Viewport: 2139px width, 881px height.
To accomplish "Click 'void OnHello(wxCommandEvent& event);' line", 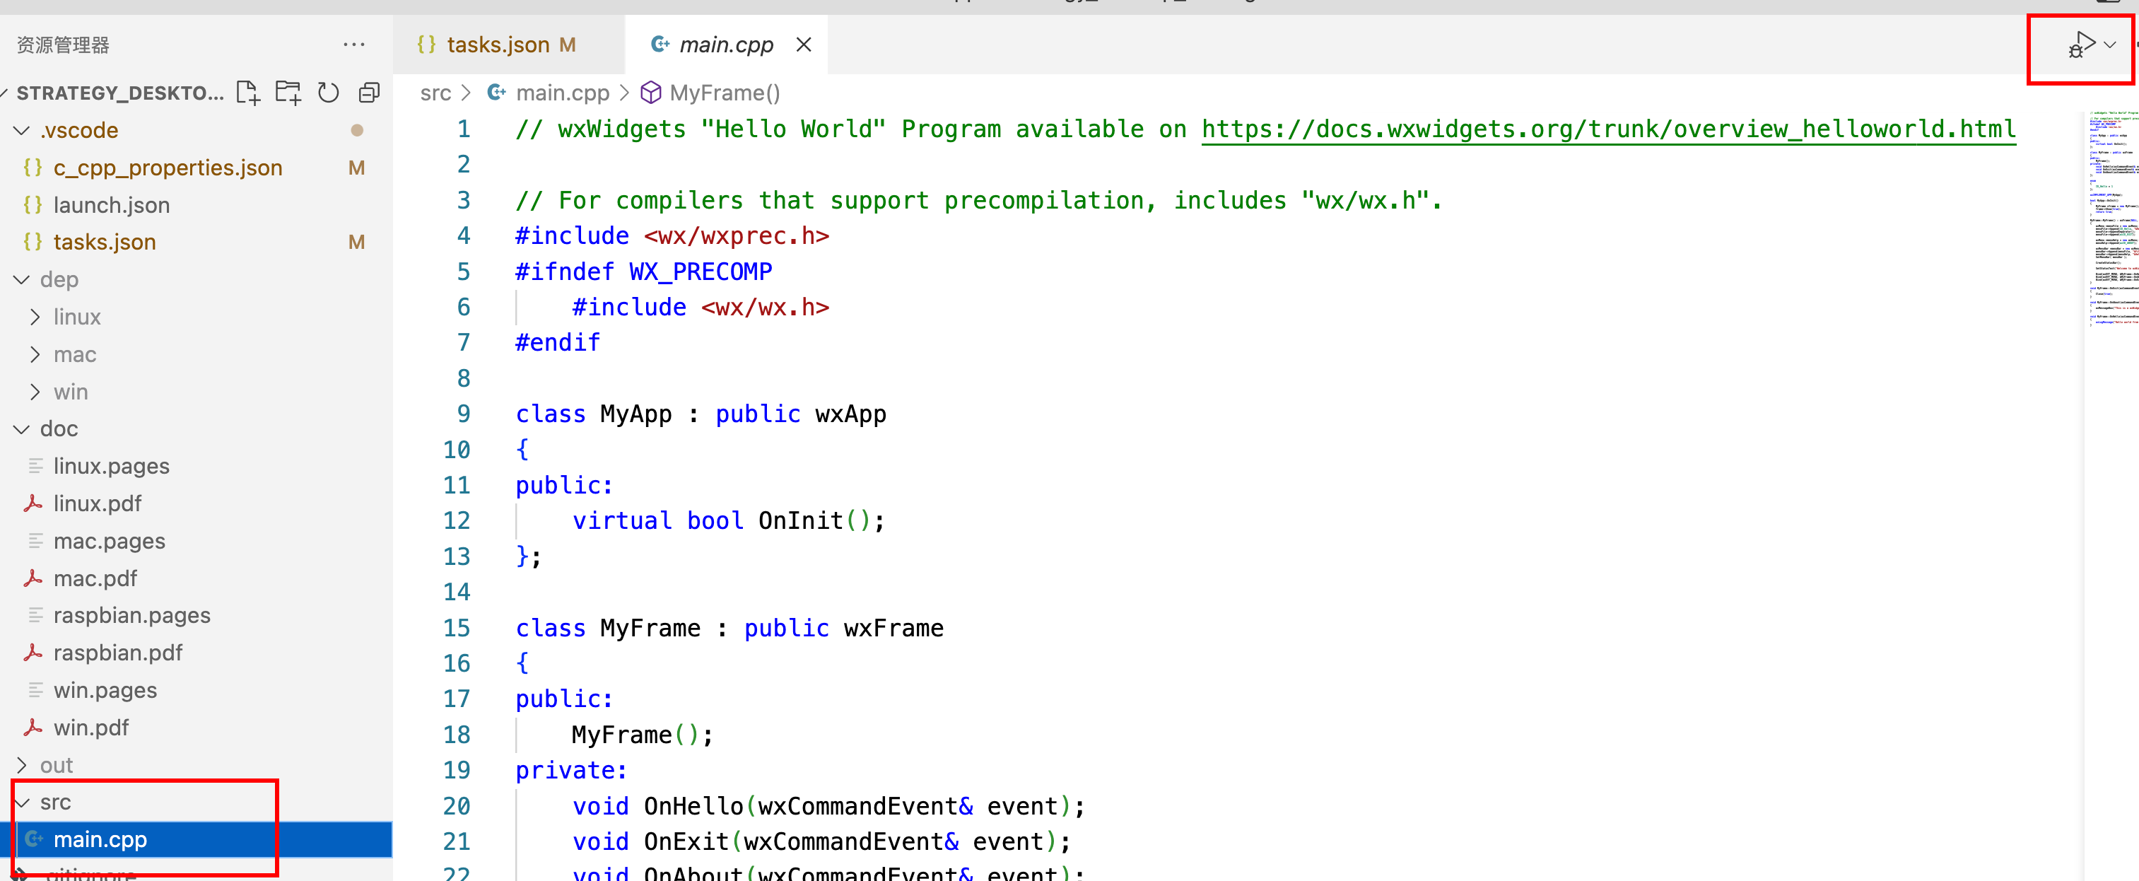I will tap(828, 806).
